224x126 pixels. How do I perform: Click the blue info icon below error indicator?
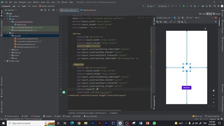[x=216, y=22]
